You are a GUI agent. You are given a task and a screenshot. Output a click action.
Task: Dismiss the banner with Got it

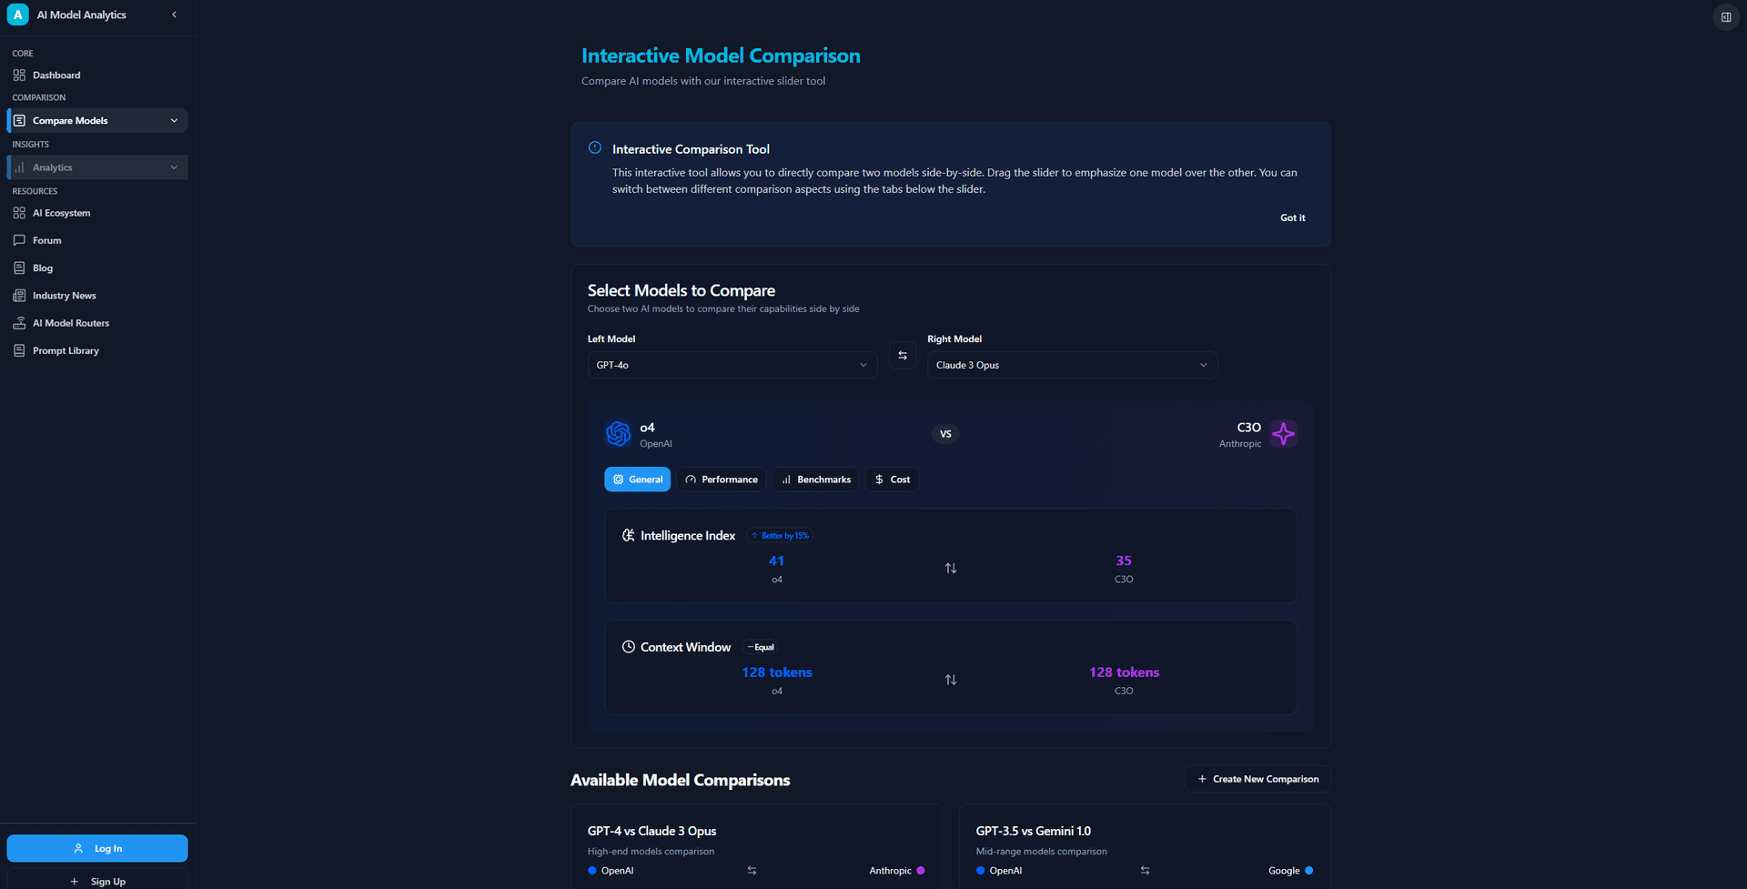(1292, 218)
